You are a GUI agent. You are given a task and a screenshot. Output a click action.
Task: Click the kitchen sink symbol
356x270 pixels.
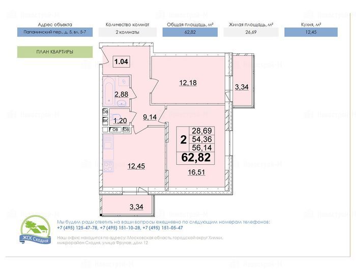tap(108, 142)
